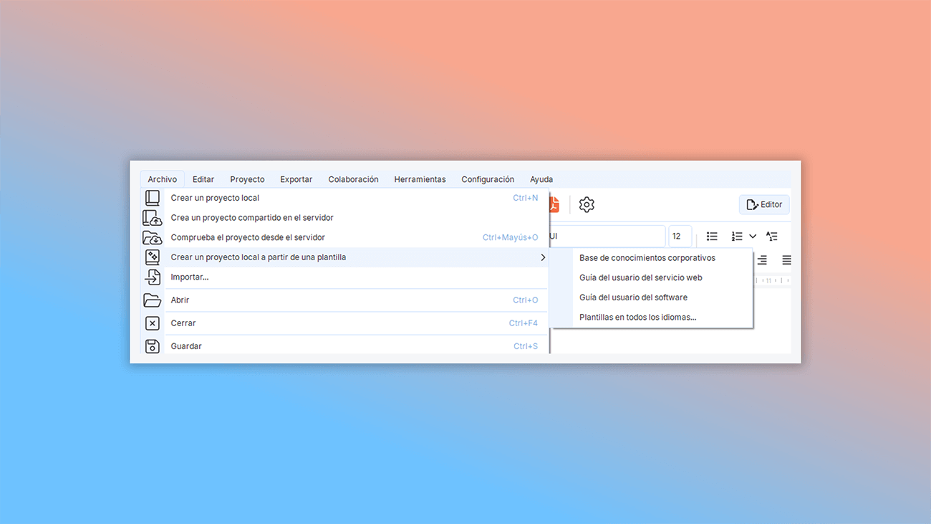Open the settings gear icon
Screen dimensions: 931x524
point(587,204)
